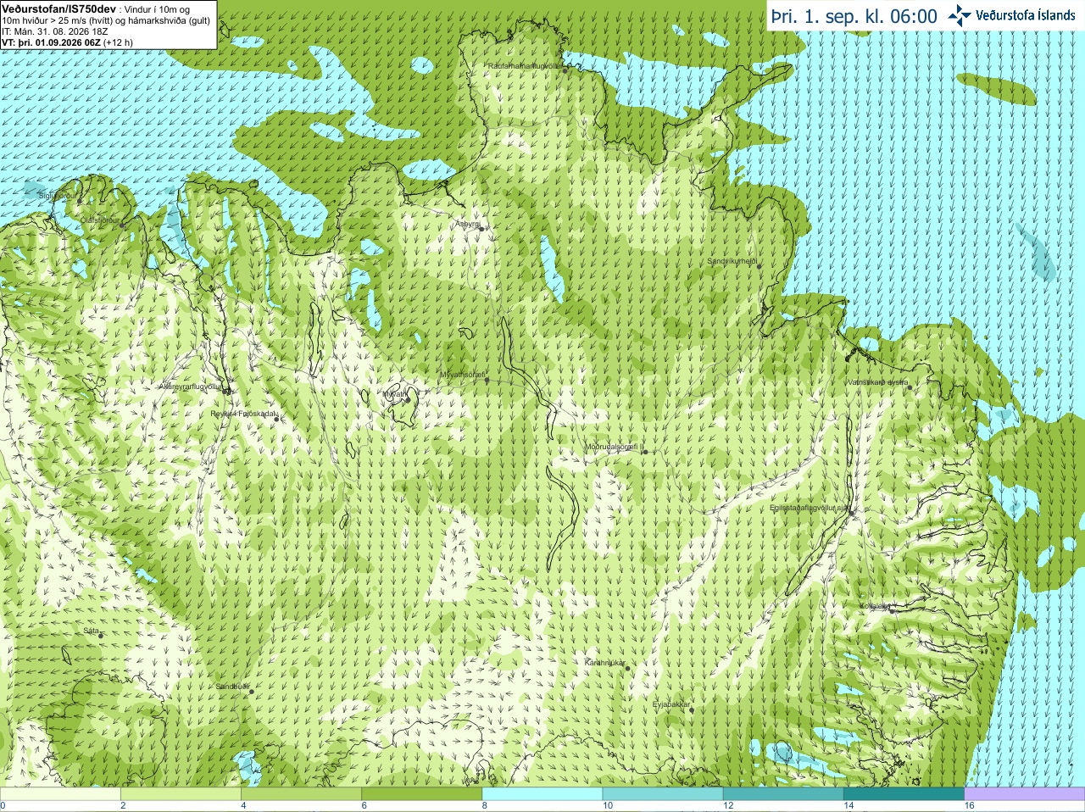Click the Veðurstofa Íslands logo icon
The image size is (1085, 812).
coord(959,15)
